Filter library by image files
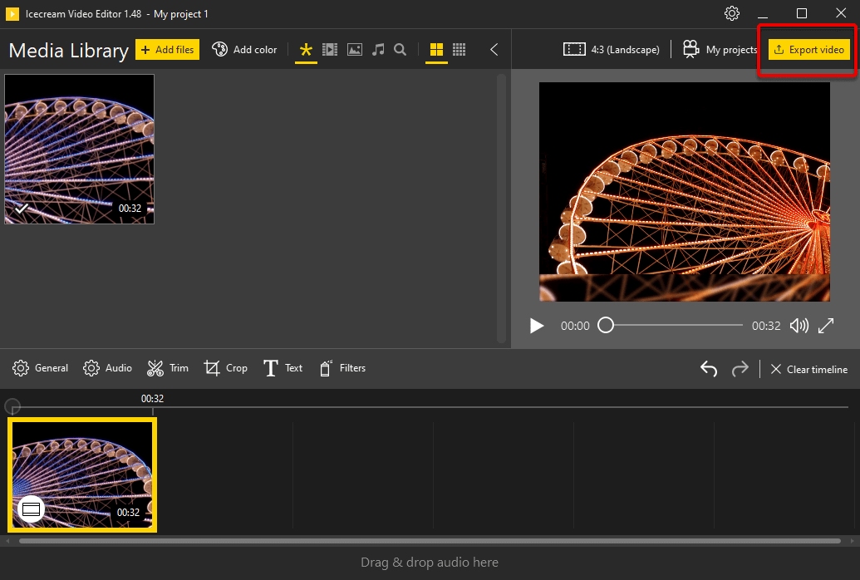Screen dimensions: 860x580 (355, 50)
